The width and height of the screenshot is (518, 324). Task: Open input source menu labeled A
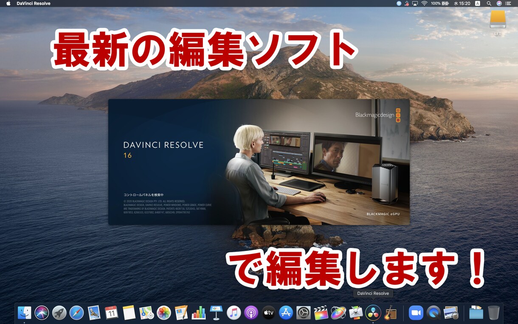(478, 3)
